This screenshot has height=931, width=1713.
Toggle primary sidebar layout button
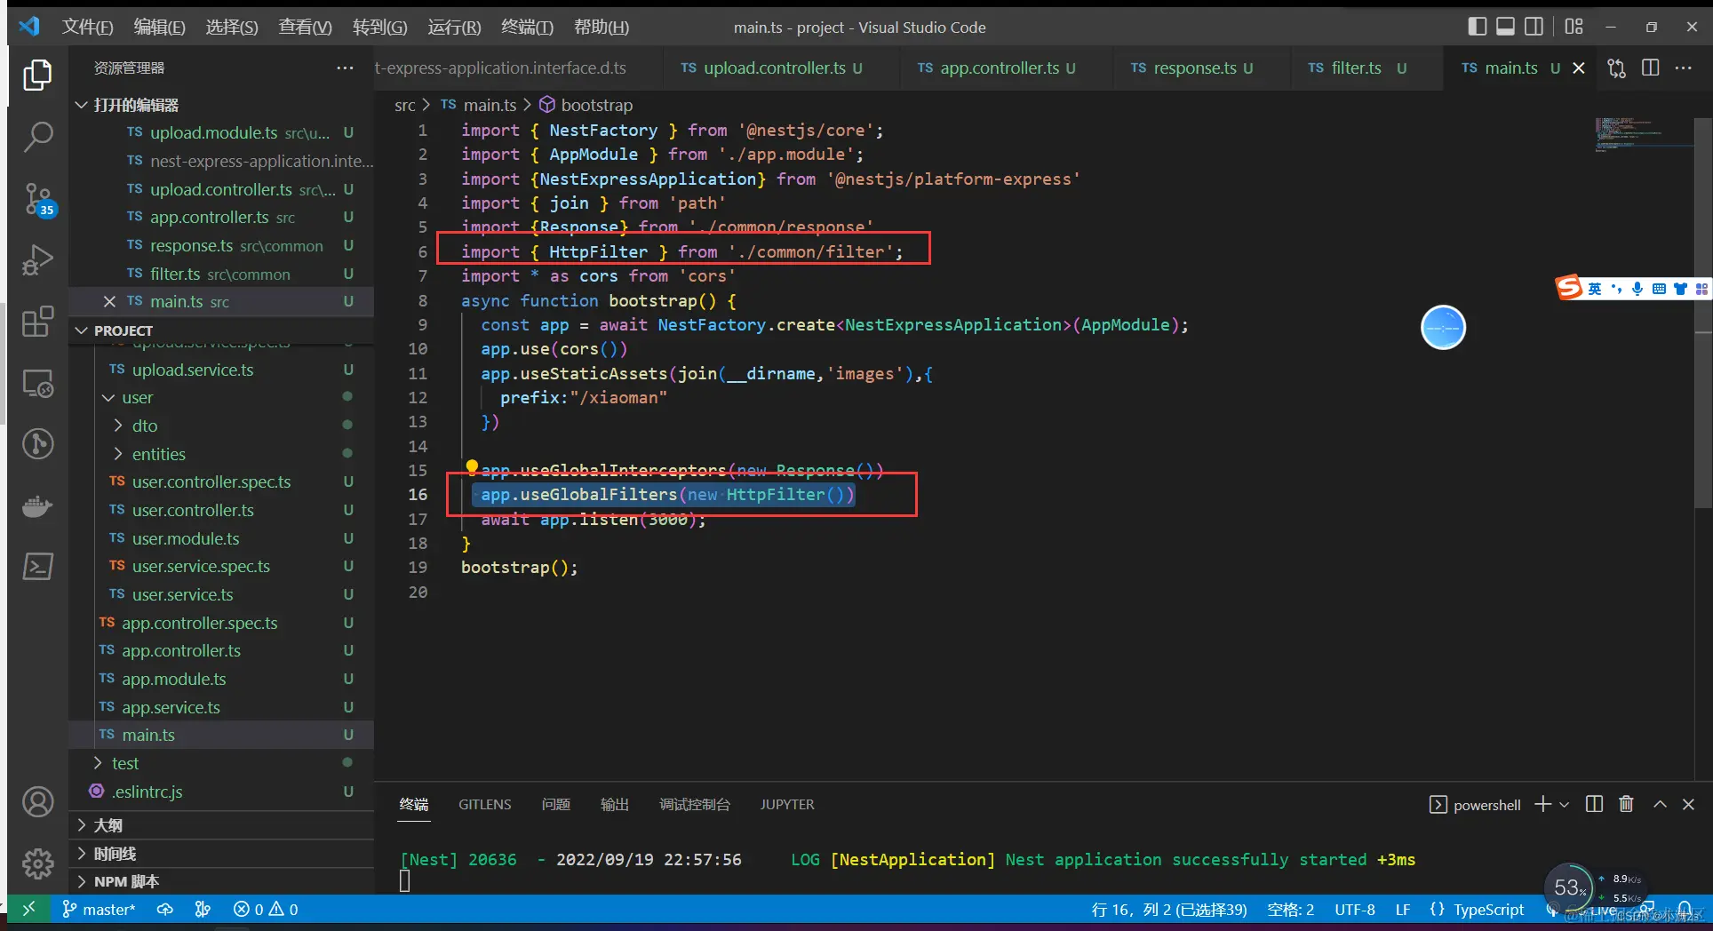coord(1478,27)
